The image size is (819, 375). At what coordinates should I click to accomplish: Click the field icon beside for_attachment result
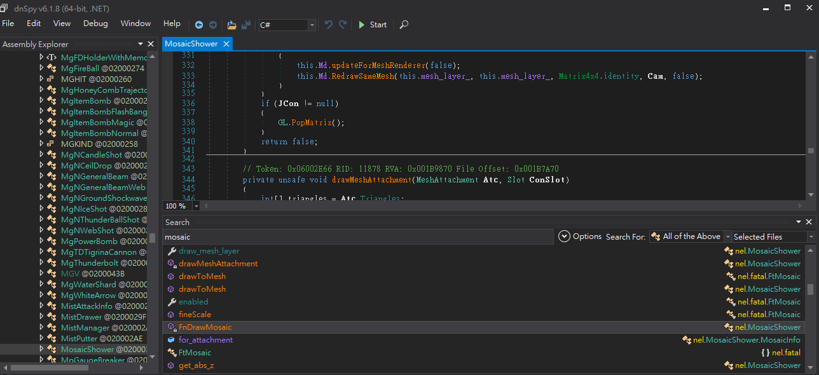coord(171,340)
